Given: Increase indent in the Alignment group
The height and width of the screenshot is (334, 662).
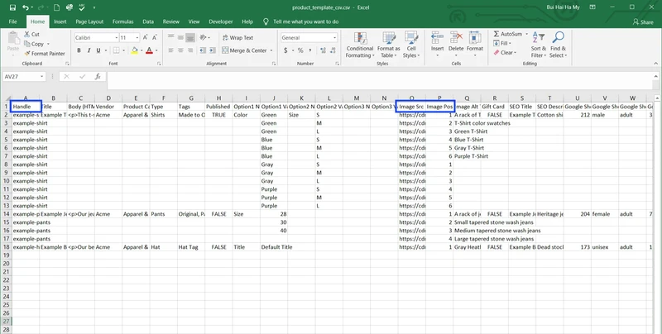Looking at the screenshot, I should click(211, 50).
